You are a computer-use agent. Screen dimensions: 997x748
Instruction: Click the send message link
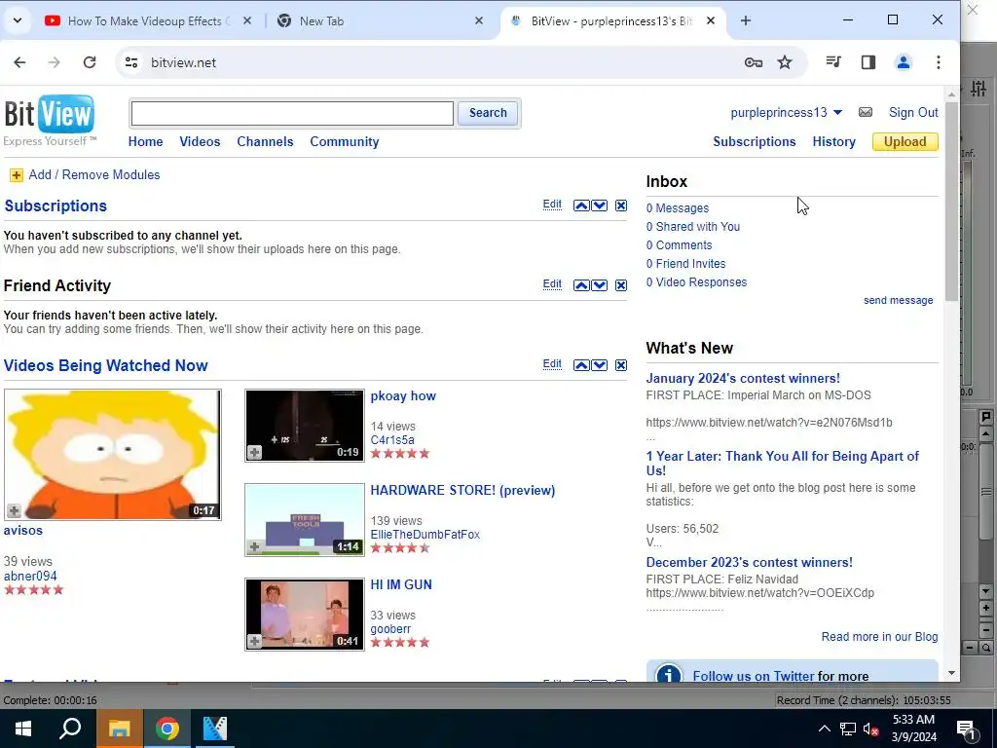pyautogui.click(x=898, y=300)
